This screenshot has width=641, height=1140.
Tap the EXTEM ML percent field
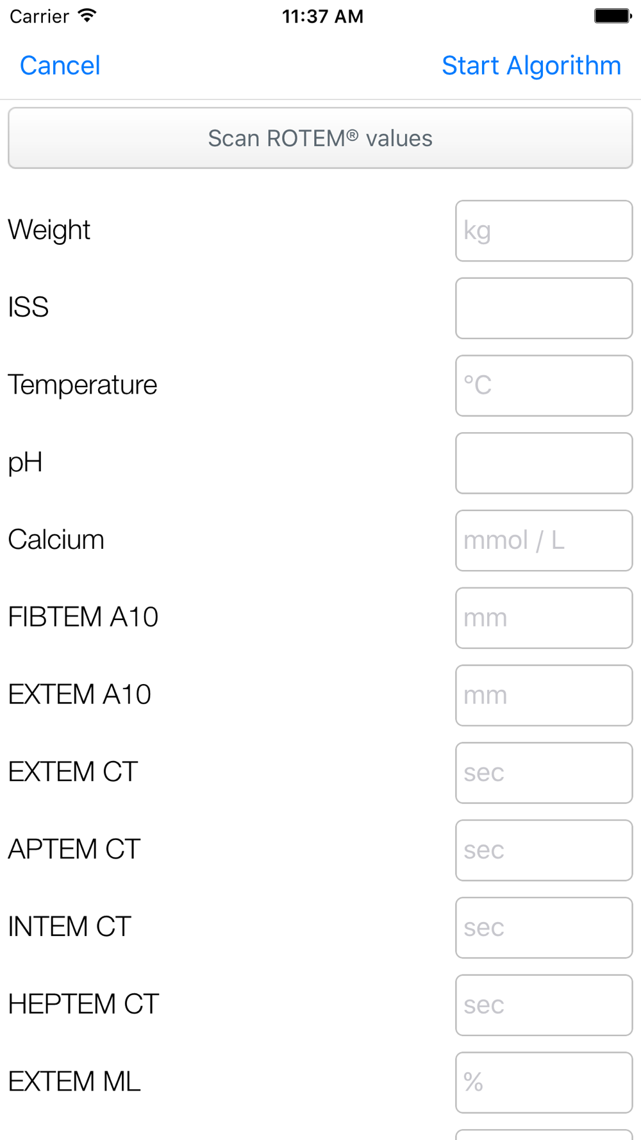pyautogui.click(x=544, y=1082)
